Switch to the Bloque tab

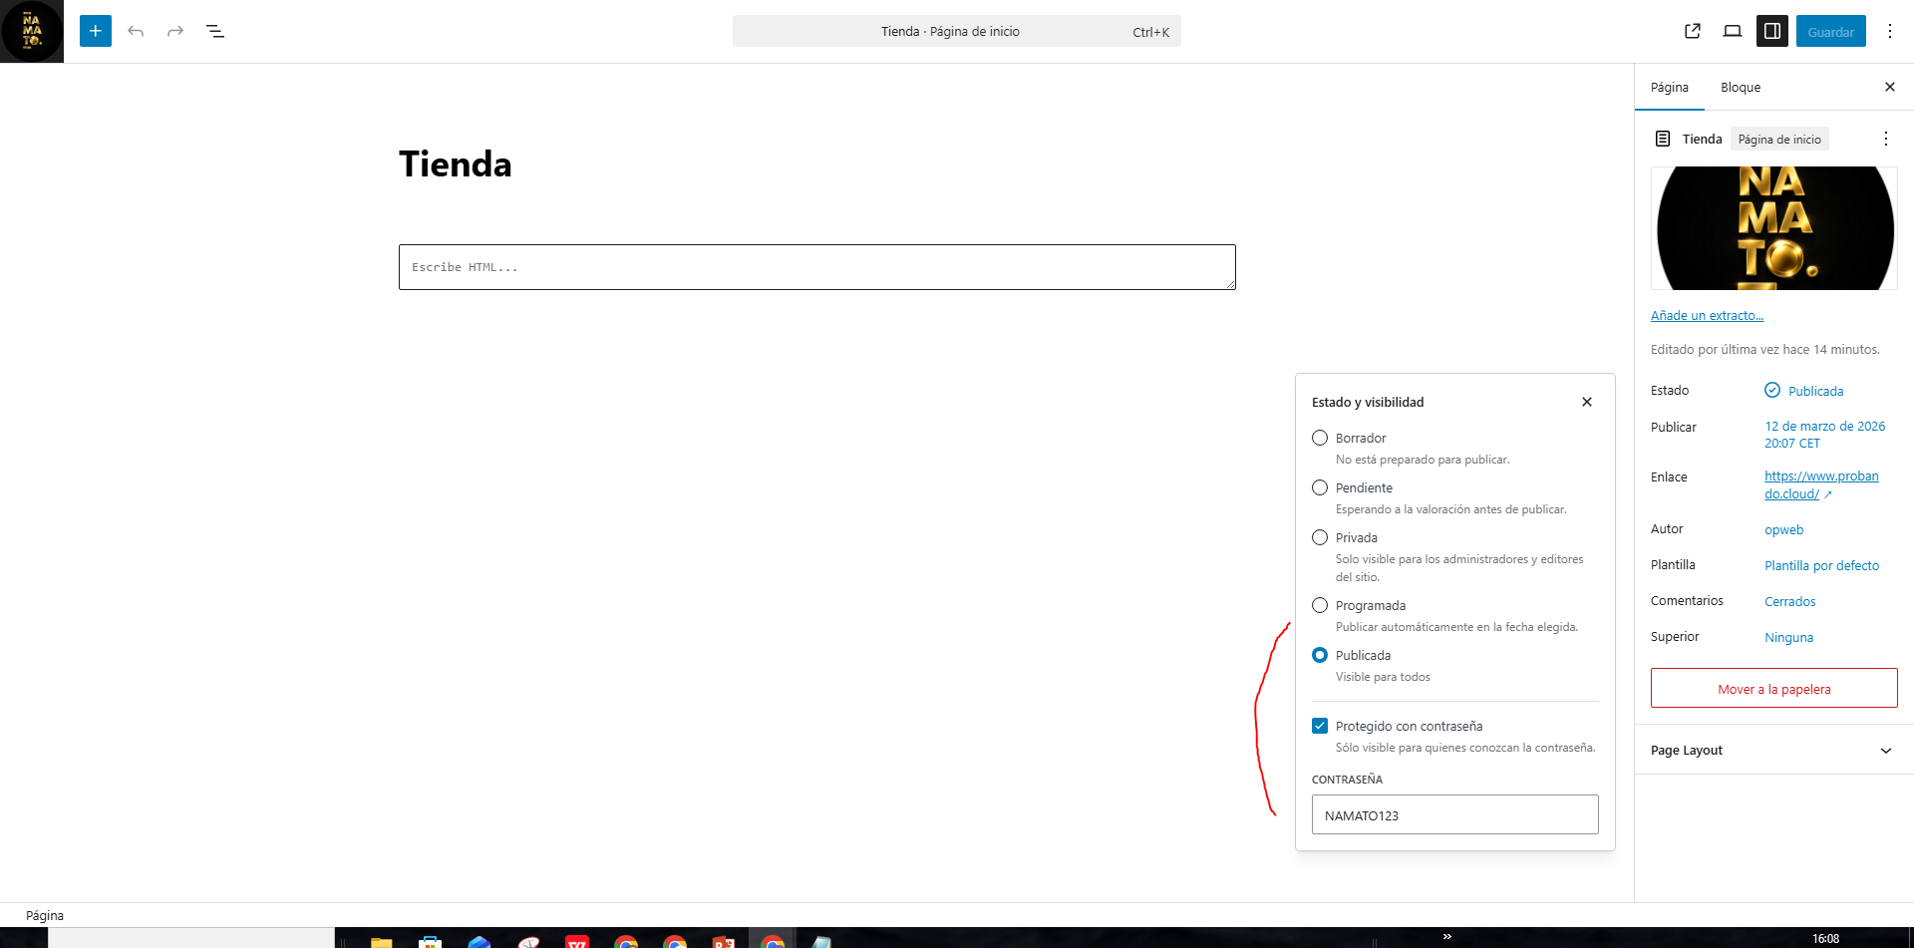(x=1741, y=88)
